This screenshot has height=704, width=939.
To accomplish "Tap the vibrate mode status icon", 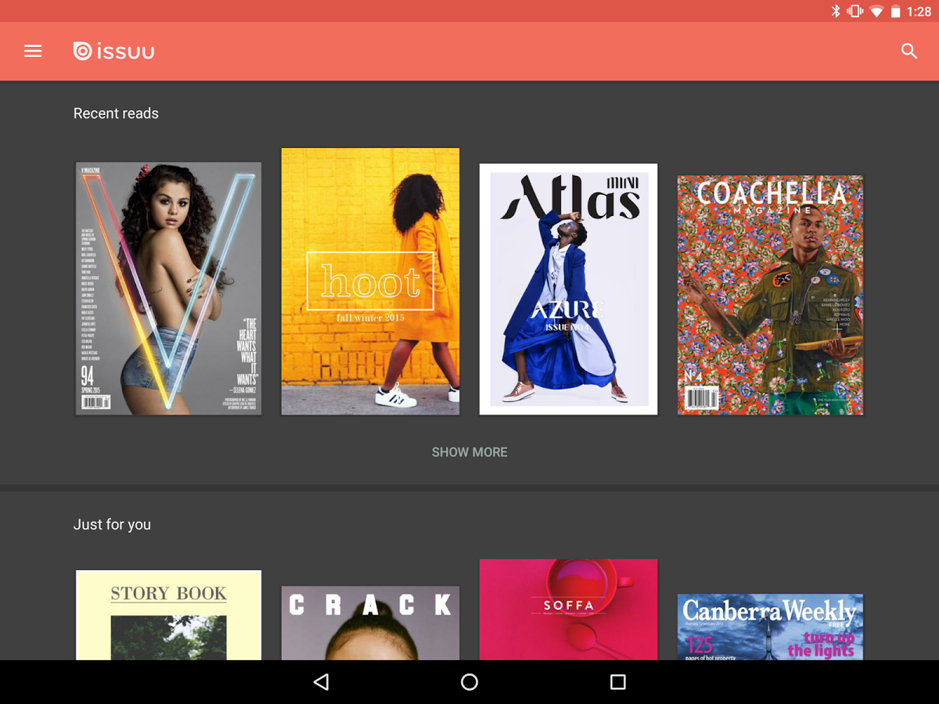I will (854, 11).
